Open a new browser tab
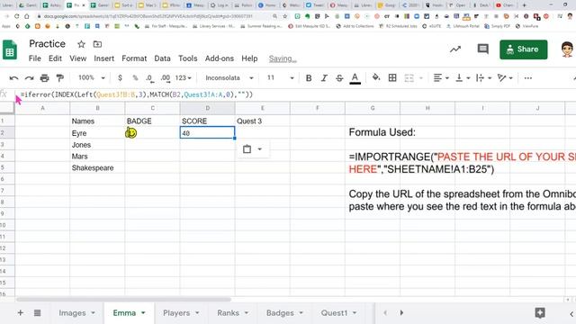576x324 pixels. 524,5
